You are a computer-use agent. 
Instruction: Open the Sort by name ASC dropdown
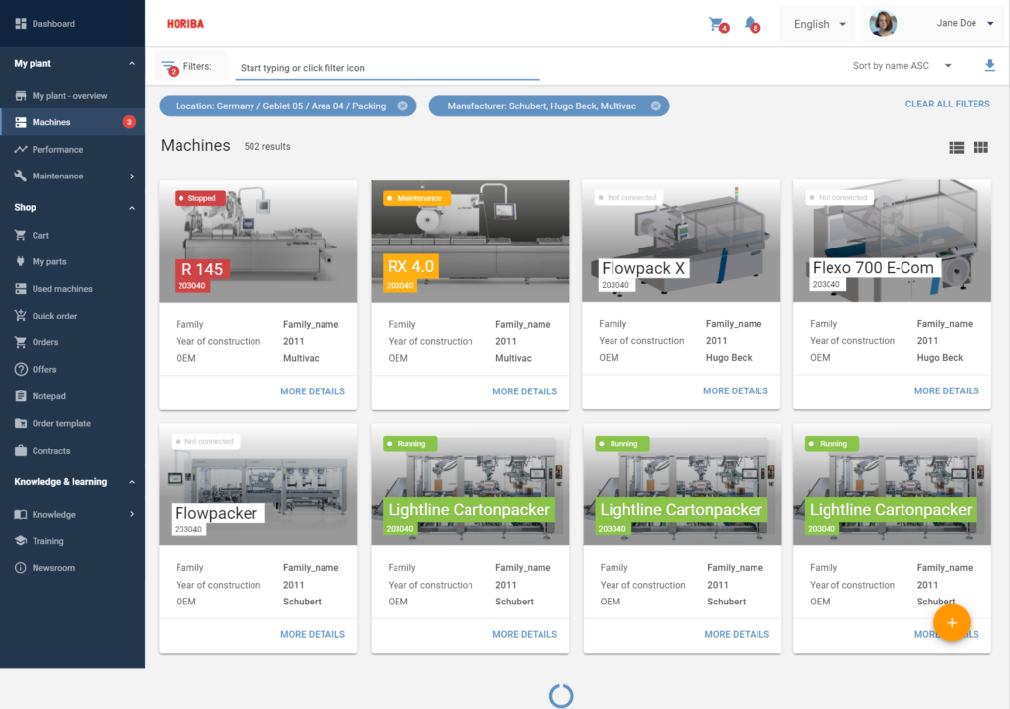[902, 66]
